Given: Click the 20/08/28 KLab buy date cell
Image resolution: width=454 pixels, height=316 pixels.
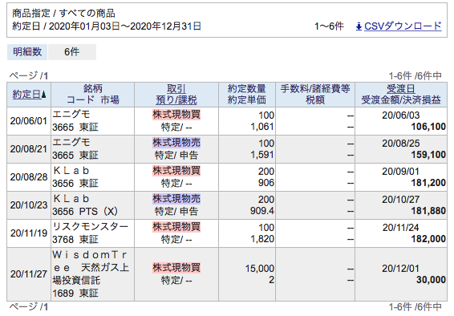Looking at the screenshot, I should pyautogui.click(x=29, y=177).
